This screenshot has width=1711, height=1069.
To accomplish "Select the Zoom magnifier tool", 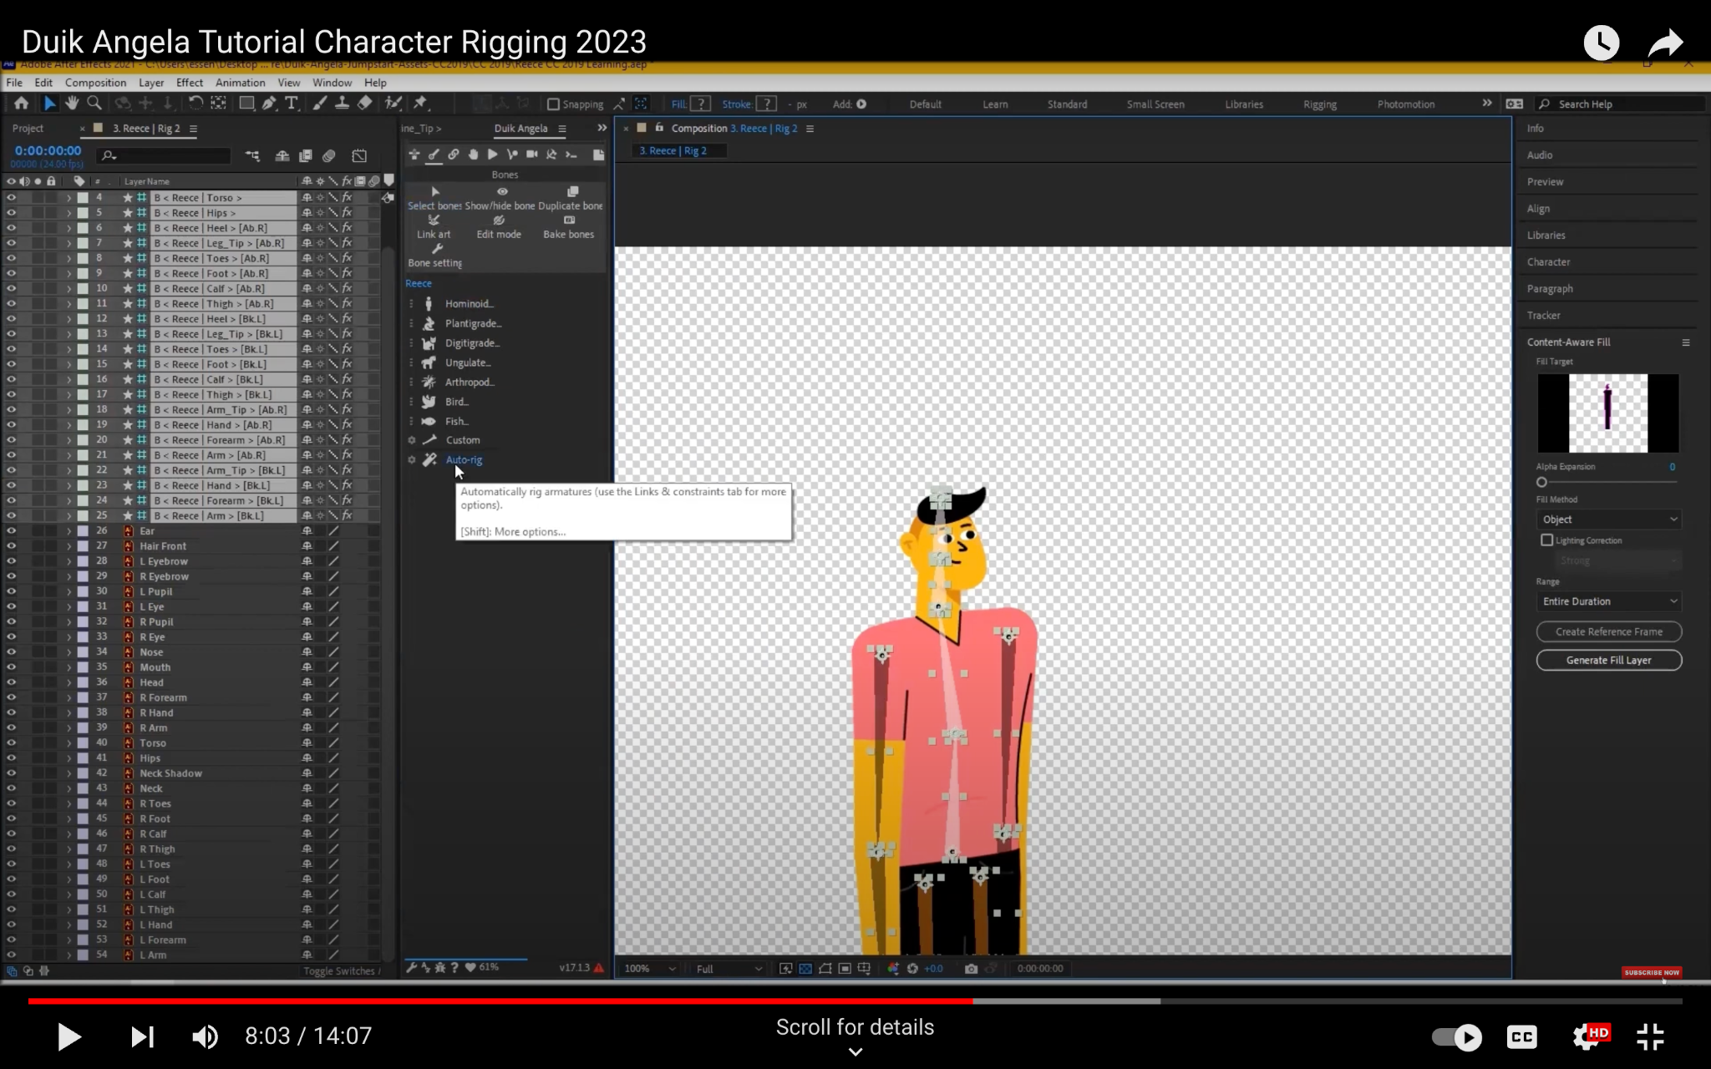I will (x=94, y=103).
